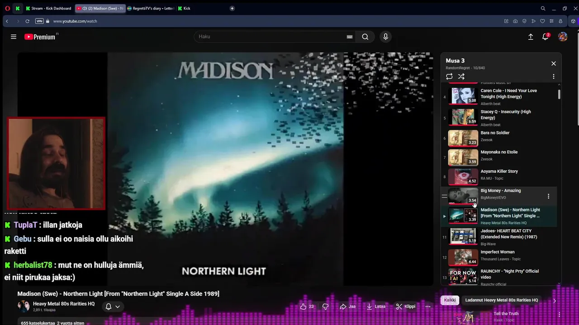Click the search magnifier button
Image resolution: width=579 pixels, height=325 pixels.
click(x=365, y=37)
